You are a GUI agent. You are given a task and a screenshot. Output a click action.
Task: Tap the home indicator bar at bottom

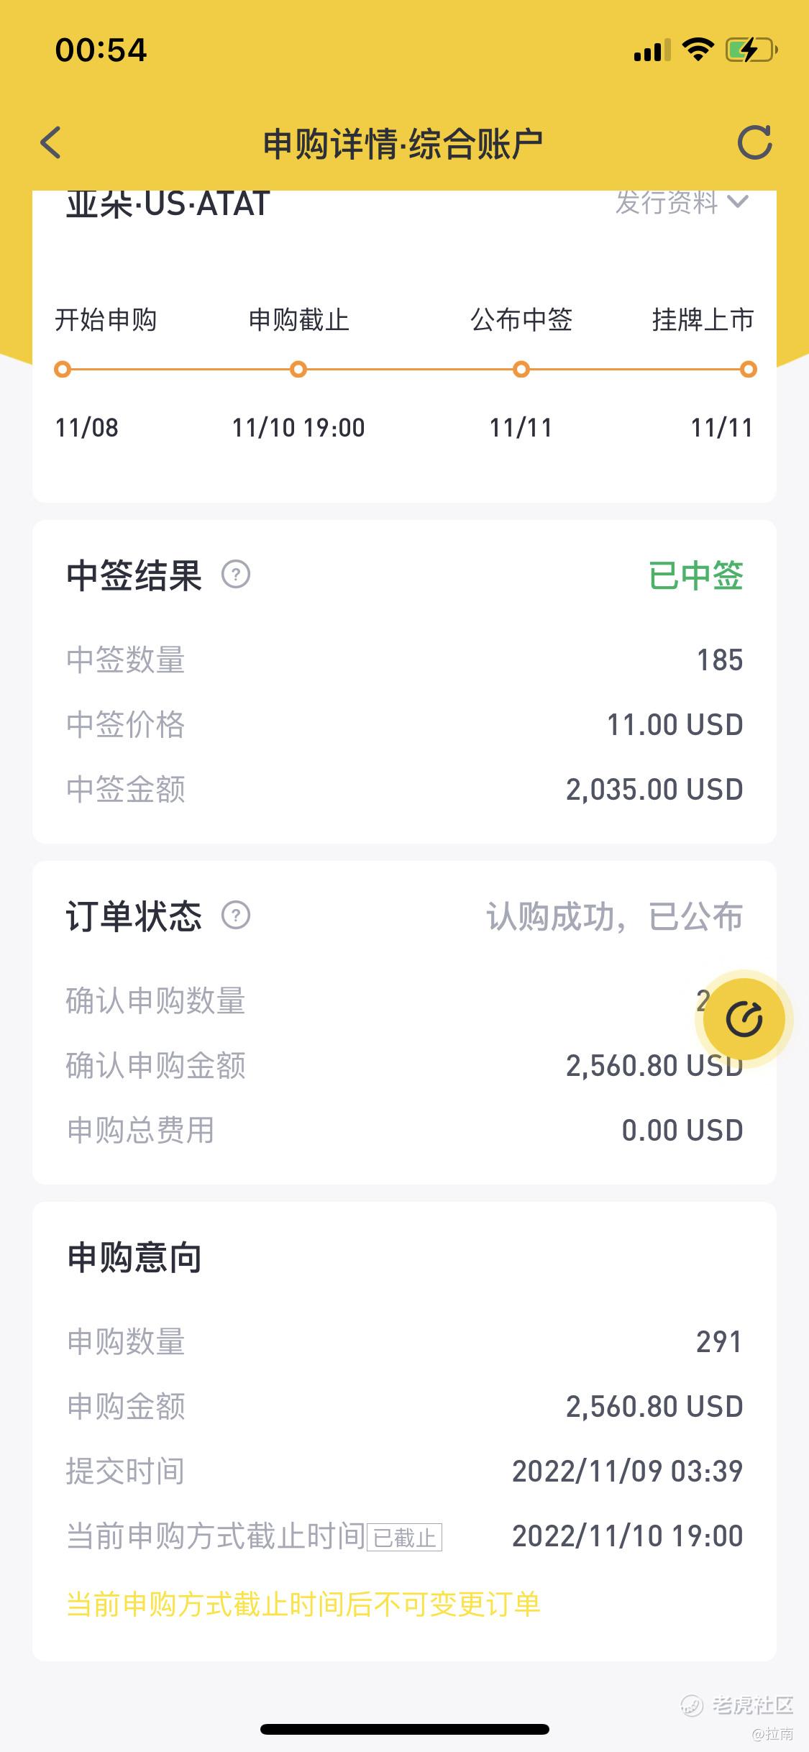click(404, 1729)
